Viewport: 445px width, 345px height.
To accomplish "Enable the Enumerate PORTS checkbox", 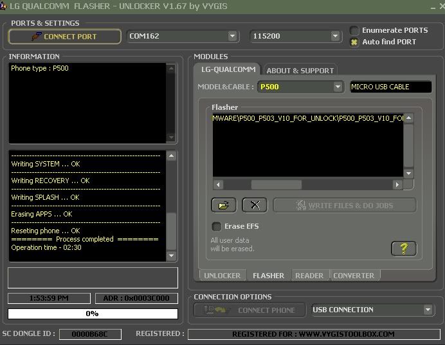I will coord(354,30).
